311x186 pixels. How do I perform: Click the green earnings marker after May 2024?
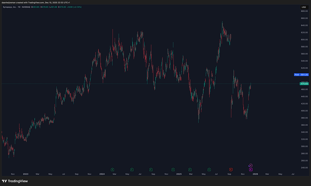click(x=132, y=169)
